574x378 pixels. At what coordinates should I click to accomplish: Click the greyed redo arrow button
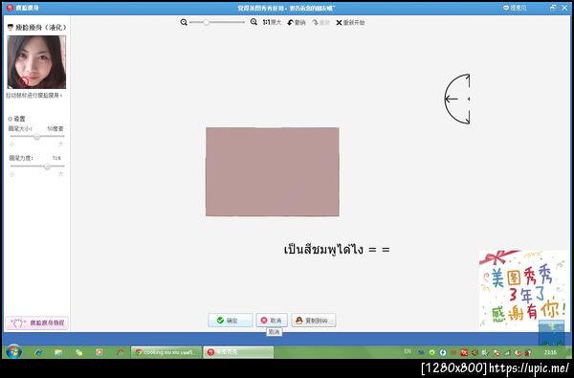pos(320,22)
